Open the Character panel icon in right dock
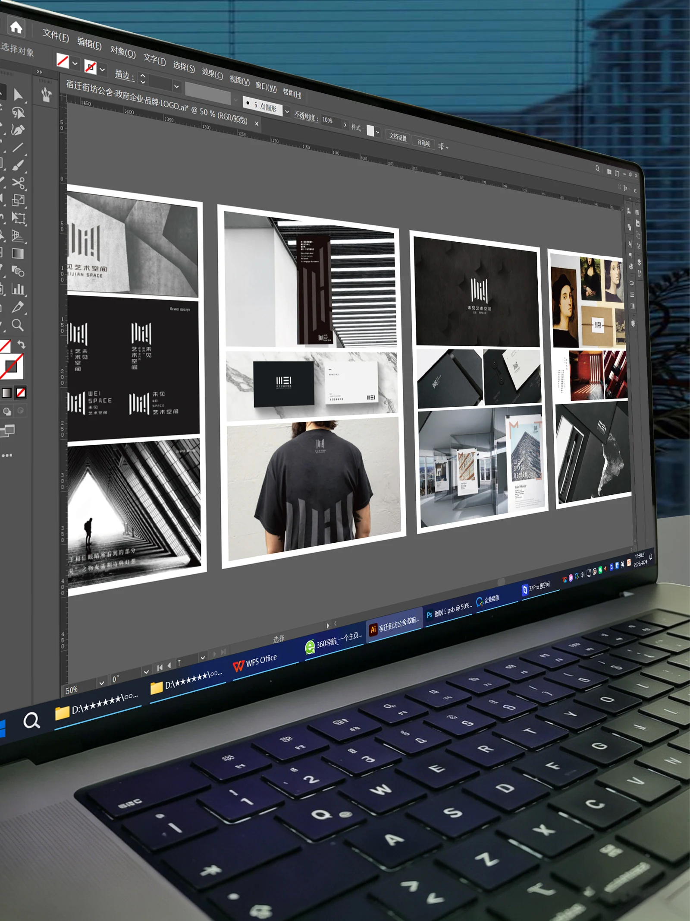690x921 pixels. pyautogui.click(x=630, y=244)
